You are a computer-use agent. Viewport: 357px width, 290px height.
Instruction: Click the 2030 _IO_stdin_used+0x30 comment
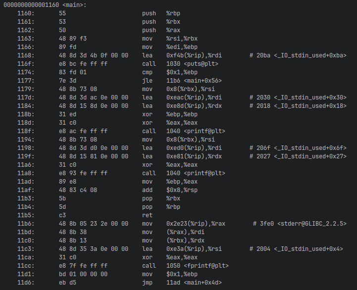[x=298, y=97]
